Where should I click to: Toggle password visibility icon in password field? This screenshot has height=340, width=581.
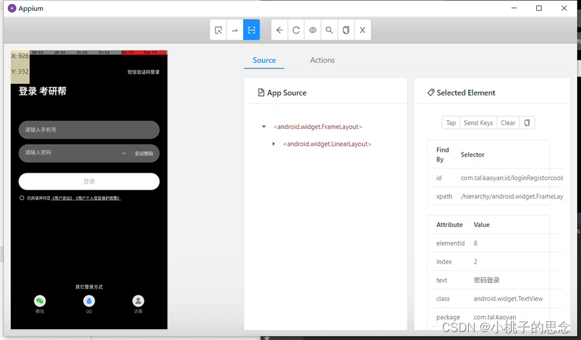tap(124, 153)
